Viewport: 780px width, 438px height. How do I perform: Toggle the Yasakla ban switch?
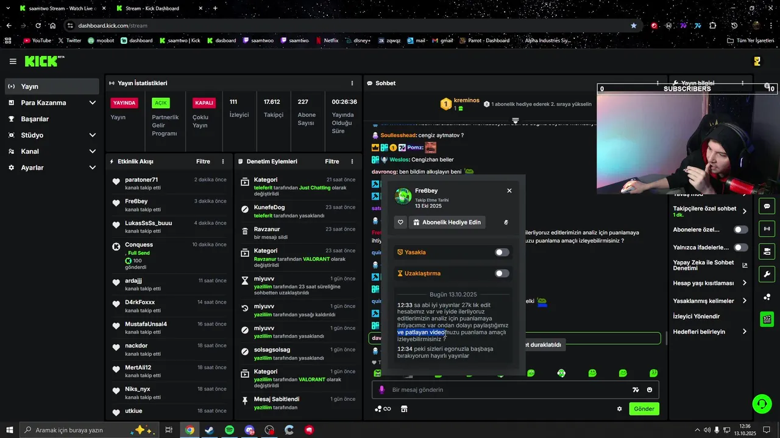coord(502,252)
